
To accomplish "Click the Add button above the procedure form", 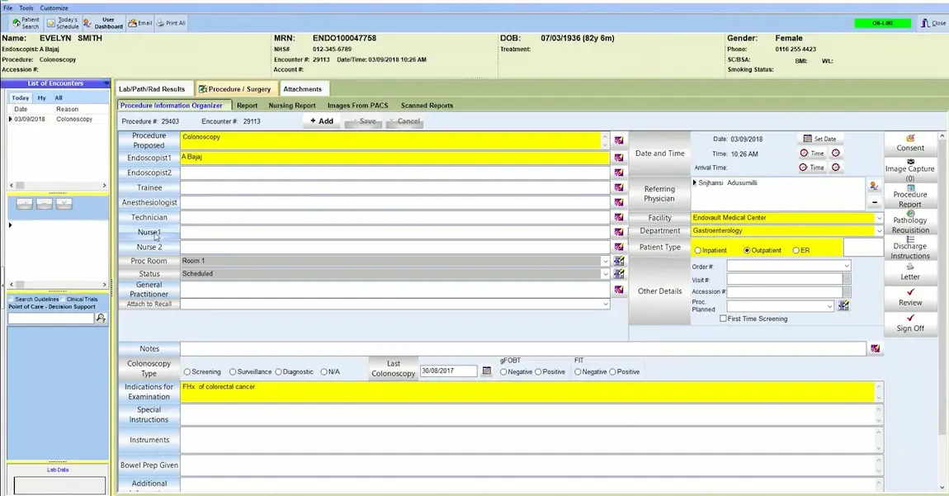I will [x=321, y=120].
